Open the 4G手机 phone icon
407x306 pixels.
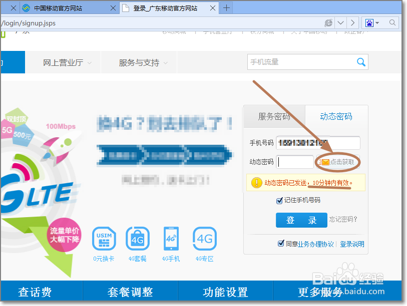tap(171, 239)
